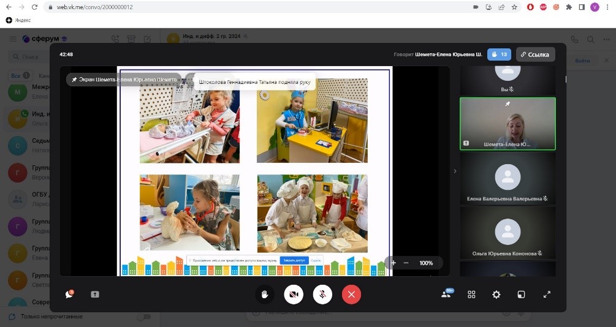
Task: Go back in the browser
Action: tap(9, 7)
